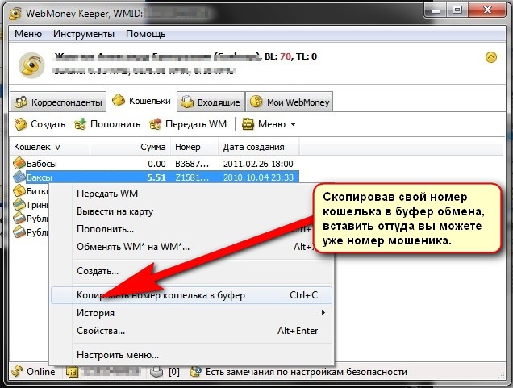Click the Передать WM toolbar button
Screen dimensions: 513x388
(187, 124)
